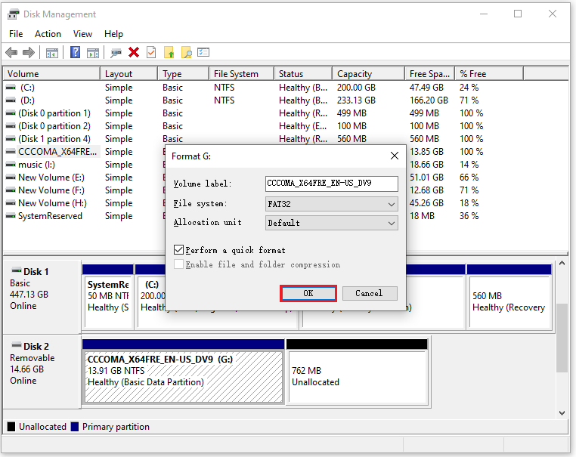Screen dimensions: 576x457
Task: Select the 762 MB Unallocated block
Action: 358,377
